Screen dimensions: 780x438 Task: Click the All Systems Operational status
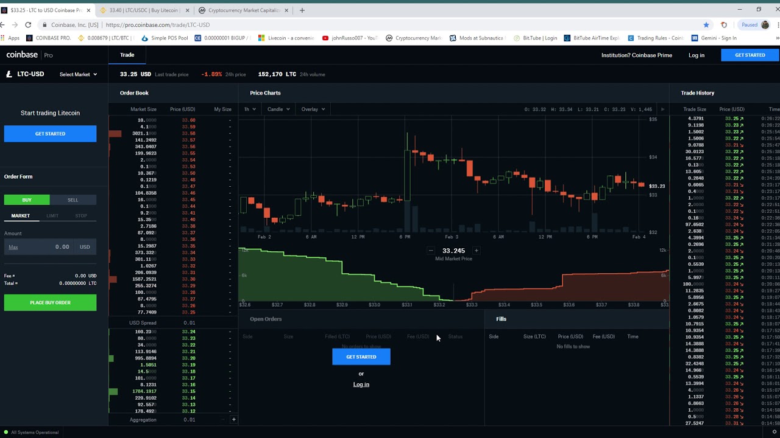pos(30,433)
